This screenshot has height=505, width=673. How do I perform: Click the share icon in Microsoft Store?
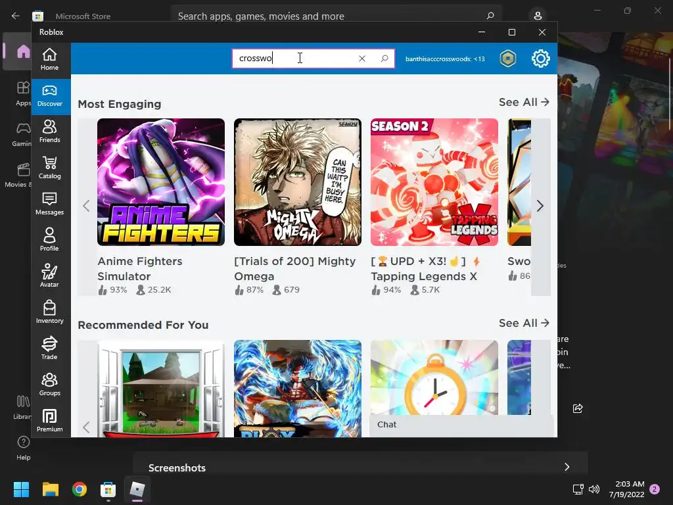[x=578, y=408]
